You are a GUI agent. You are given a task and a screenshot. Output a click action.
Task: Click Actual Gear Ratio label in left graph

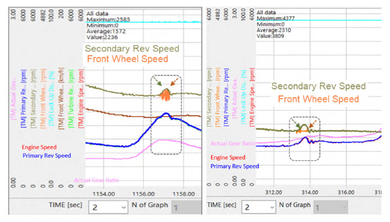96,180
